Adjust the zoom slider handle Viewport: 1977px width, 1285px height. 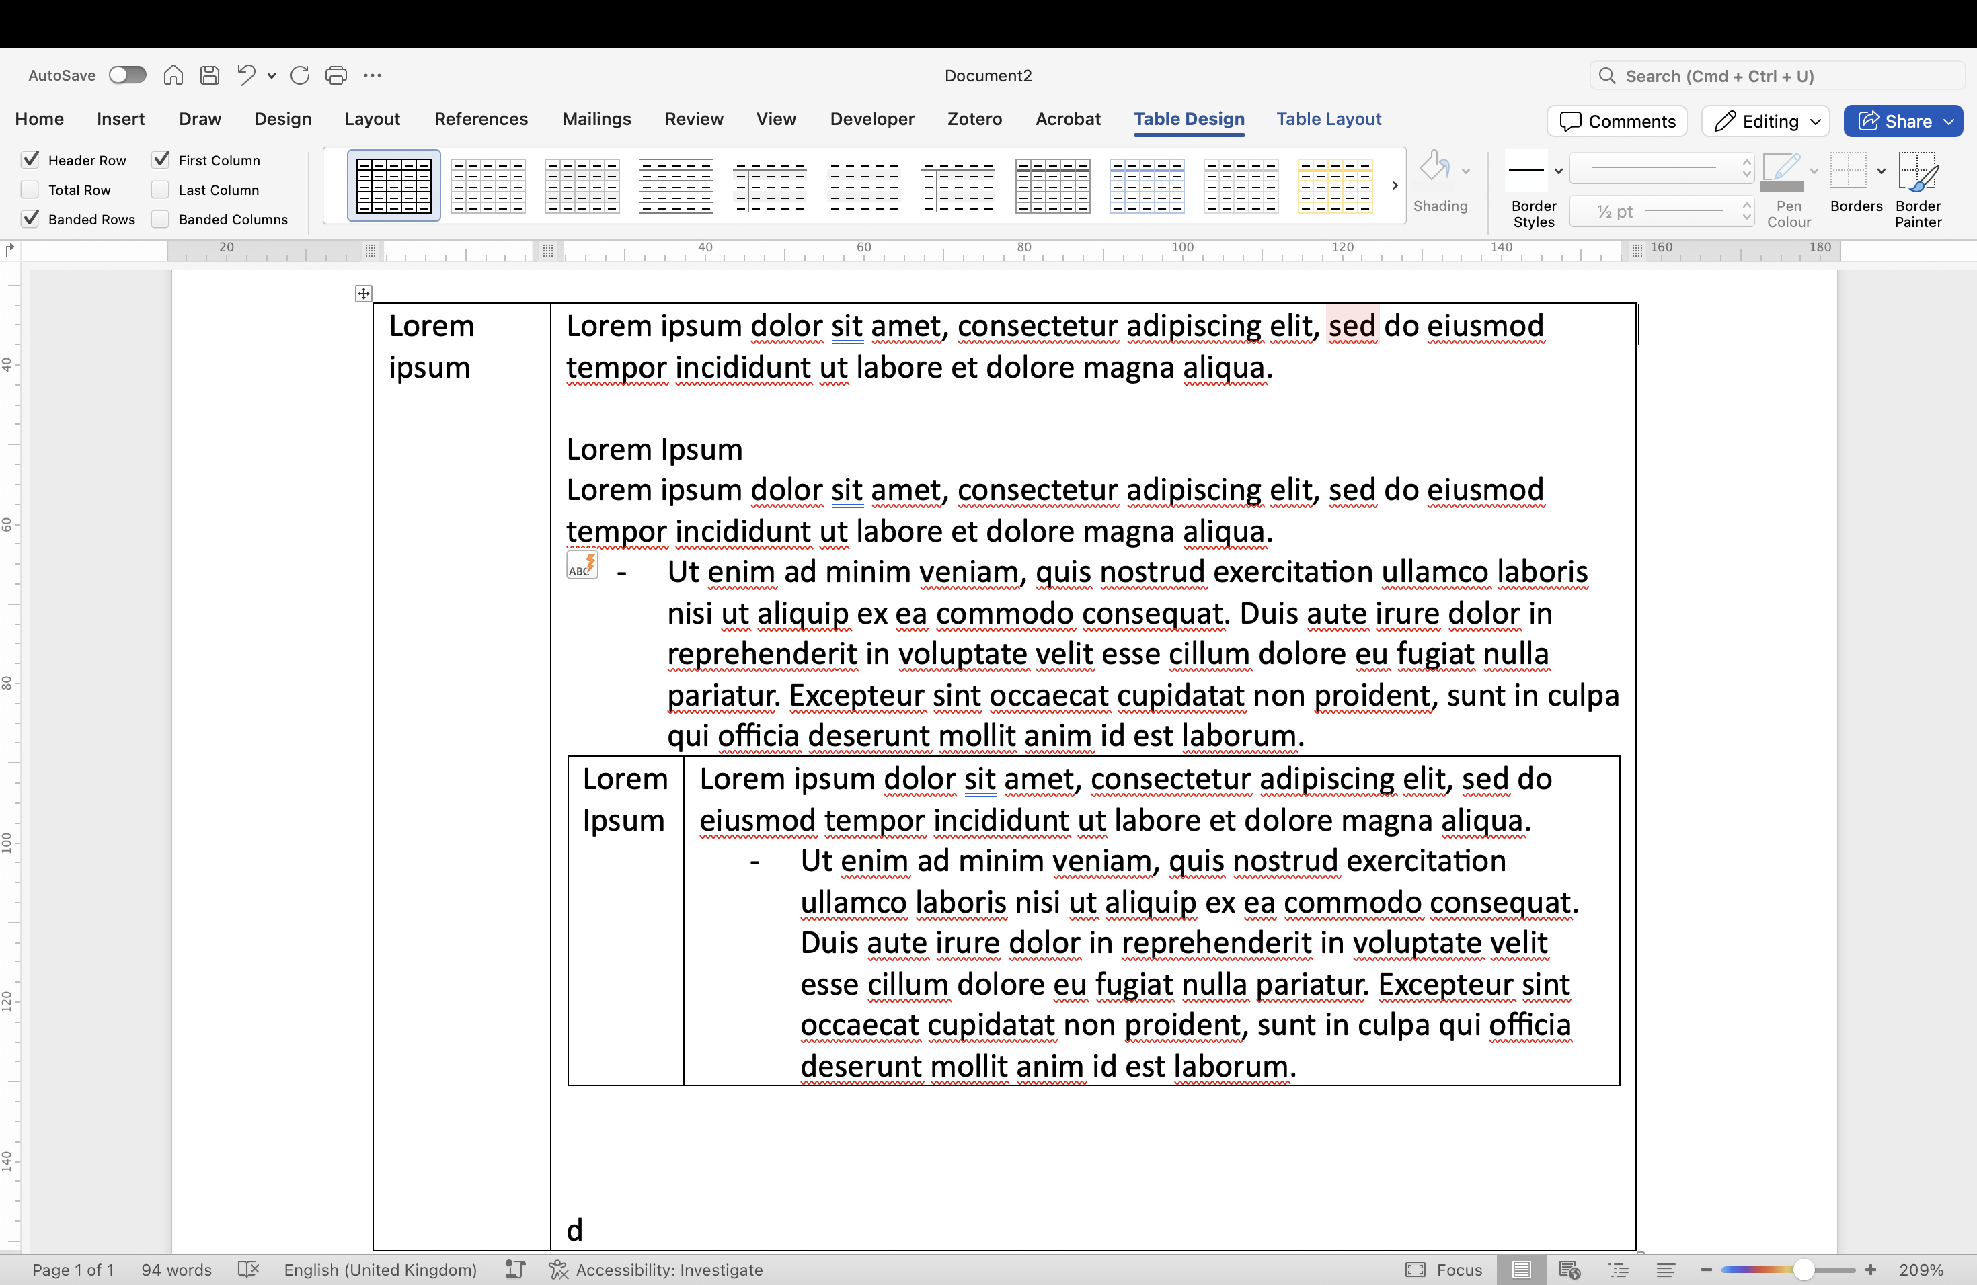tap(1803, 1270)
